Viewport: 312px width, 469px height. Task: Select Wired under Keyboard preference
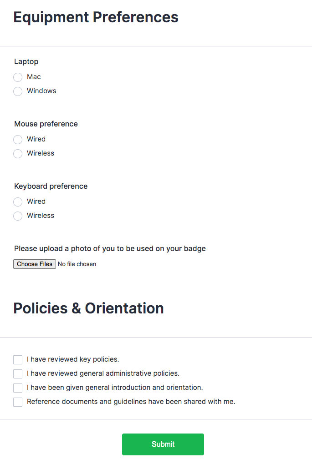tap(18, 202)
